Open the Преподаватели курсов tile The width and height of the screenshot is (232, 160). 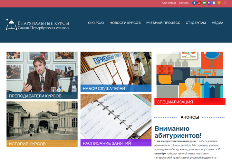[x=42, y=75]
